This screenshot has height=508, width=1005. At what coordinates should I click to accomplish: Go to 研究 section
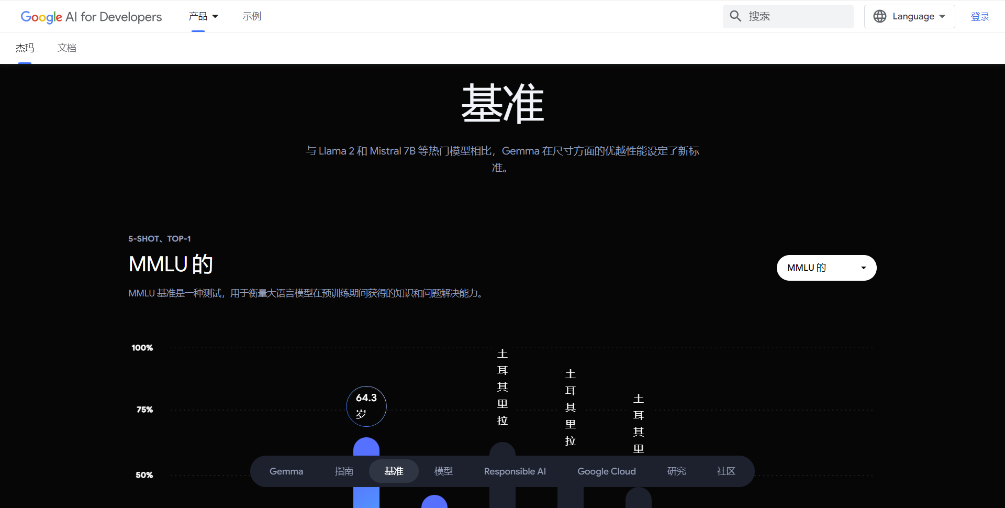point(676,471)
